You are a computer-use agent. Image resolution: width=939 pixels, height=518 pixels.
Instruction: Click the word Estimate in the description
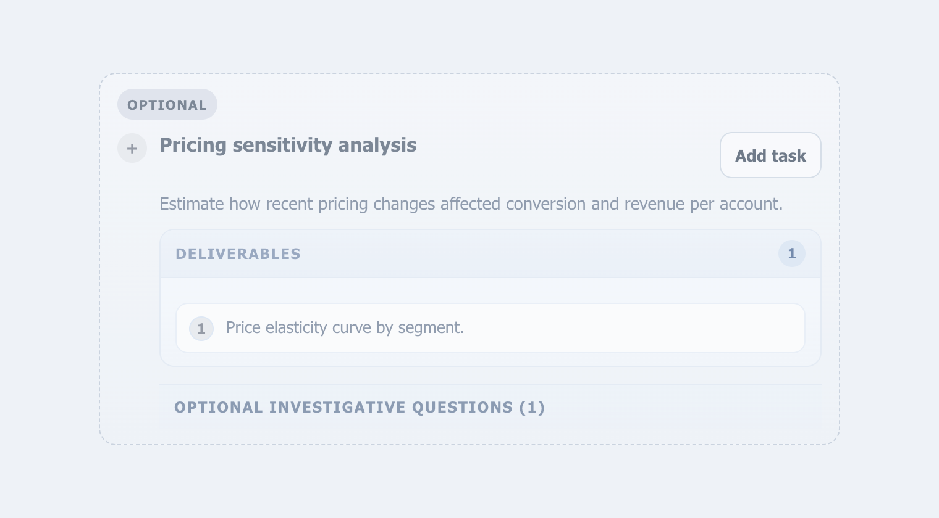click(192, 204)
